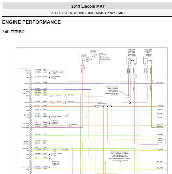
Task: Click the 'YEL/ORG' wire label at pin 39
Action: [38, 149]
